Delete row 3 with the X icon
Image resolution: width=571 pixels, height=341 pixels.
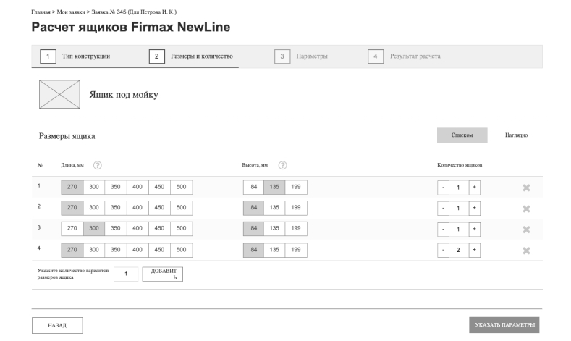pos(526,230)
